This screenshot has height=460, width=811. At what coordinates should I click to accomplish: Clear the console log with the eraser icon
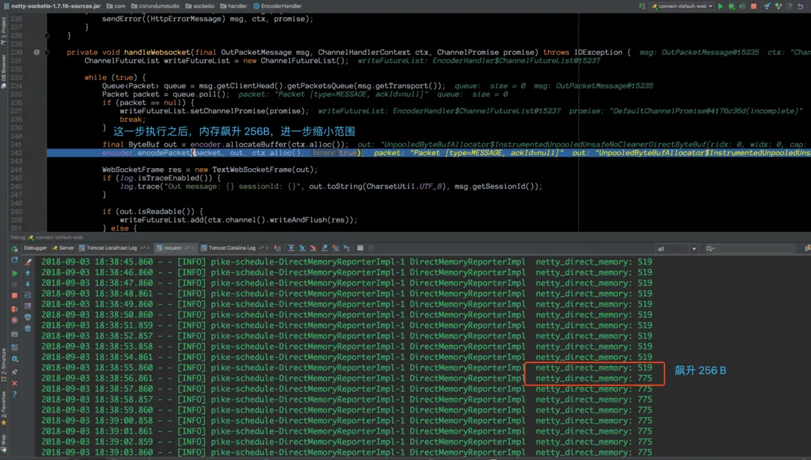(x=27, y=262)
